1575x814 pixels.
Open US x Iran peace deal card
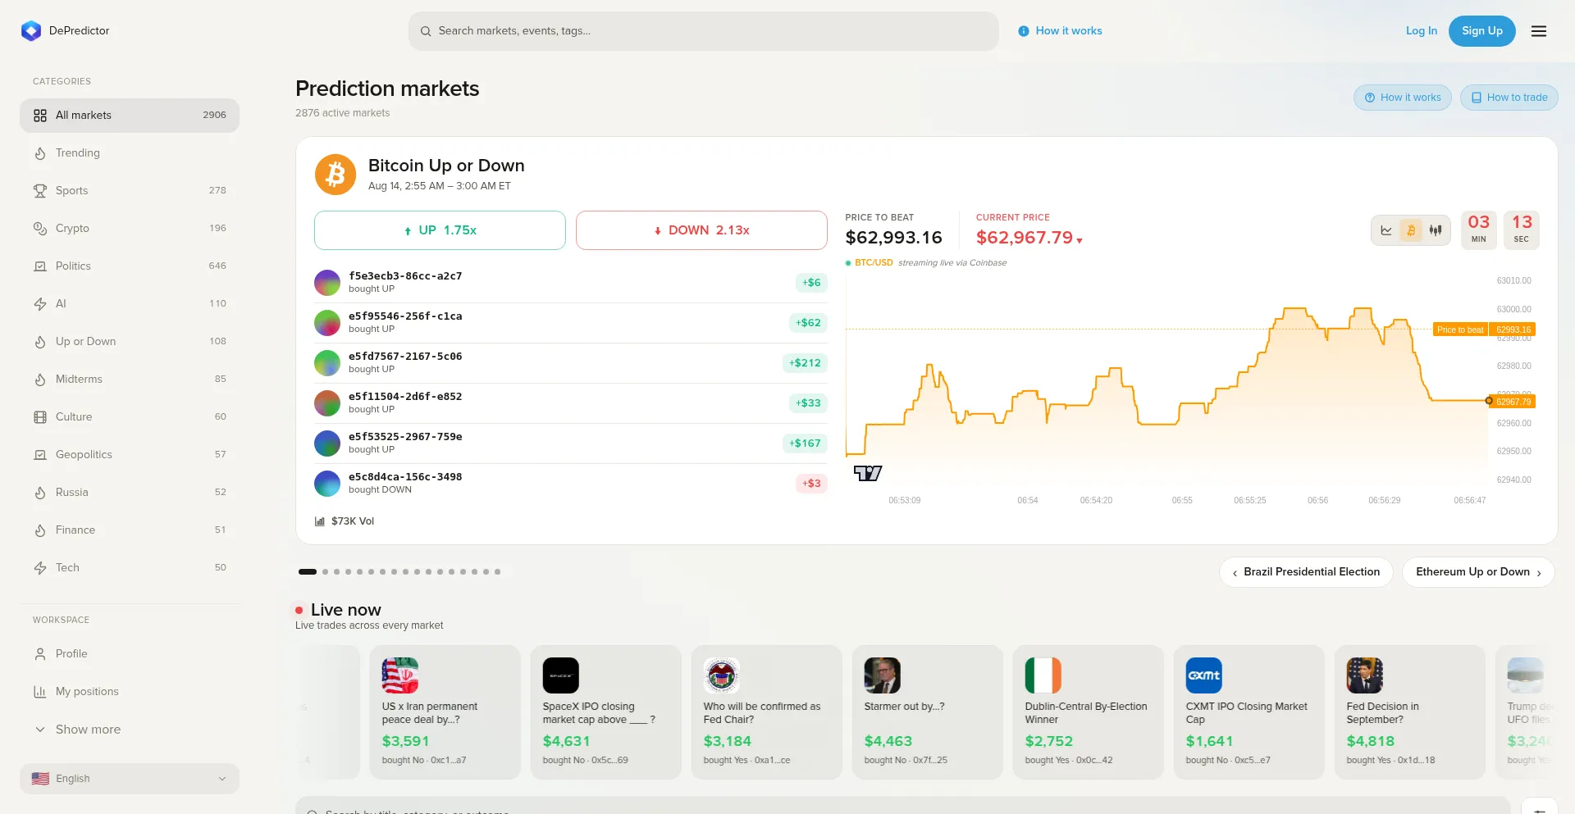pyautogui.click(x=445, y=712)
